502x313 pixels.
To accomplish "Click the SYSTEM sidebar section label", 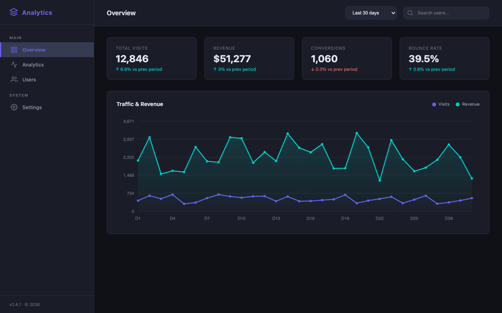I will (x=19, y=95).
